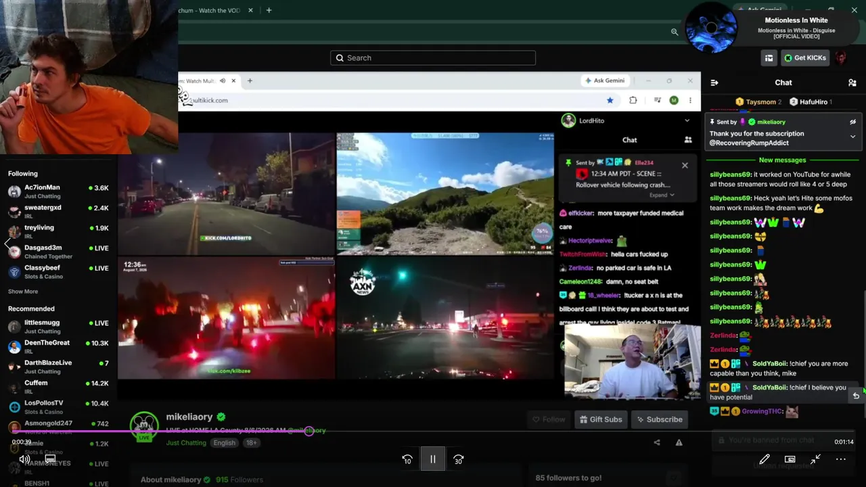The width and height of the screenshot is (866, 487).
Task: Click Ask Gemini in the inner browser
Action: coord(605,80)
